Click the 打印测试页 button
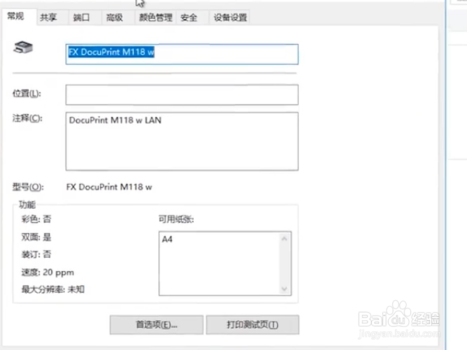 (252, 324)
